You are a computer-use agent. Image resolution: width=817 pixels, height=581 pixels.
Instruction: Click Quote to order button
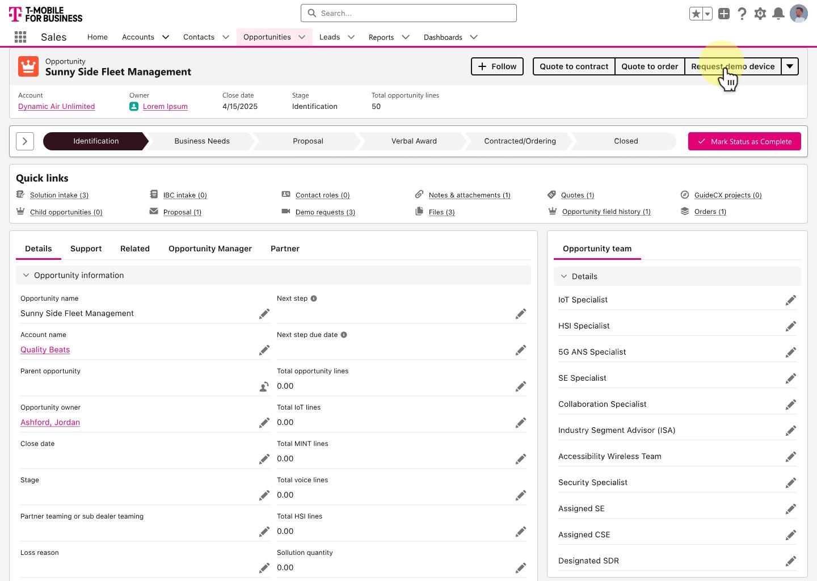point(650,66)
